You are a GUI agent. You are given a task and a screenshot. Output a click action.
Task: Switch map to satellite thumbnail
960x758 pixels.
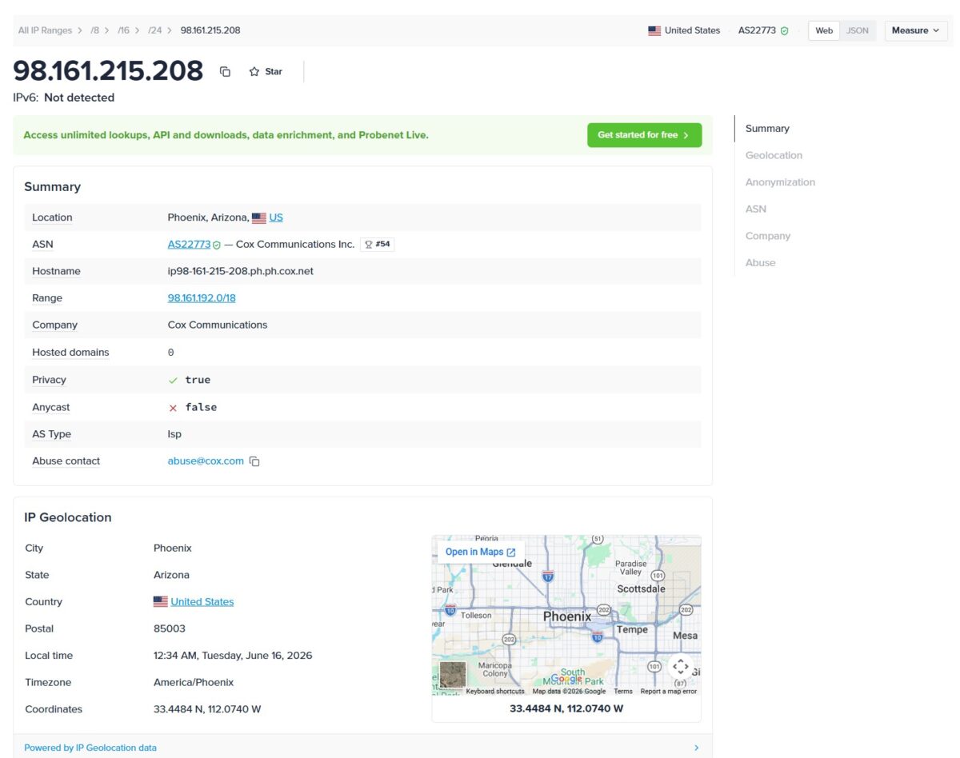click(453, 674)
